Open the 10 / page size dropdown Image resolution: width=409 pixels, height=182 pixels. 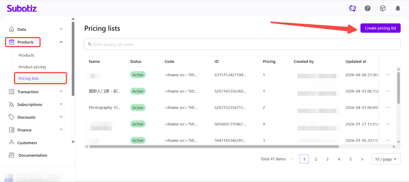point(386,159)
